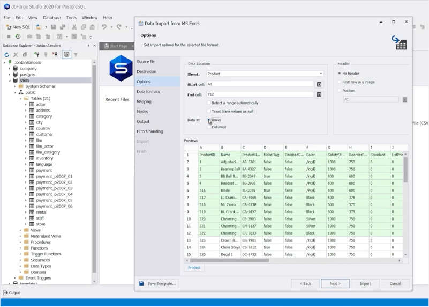
Task: Select the Columns radio option
Action: click(209, 127)
